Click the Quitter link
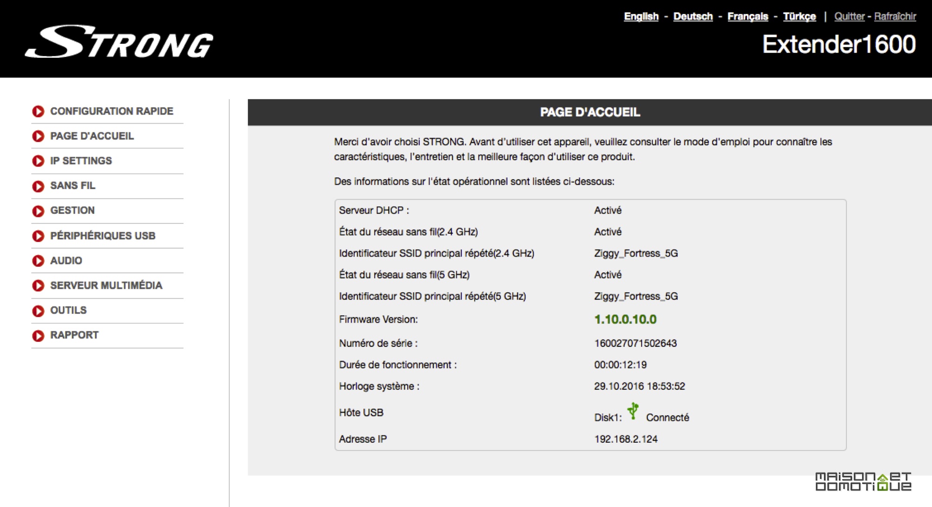 850,16
